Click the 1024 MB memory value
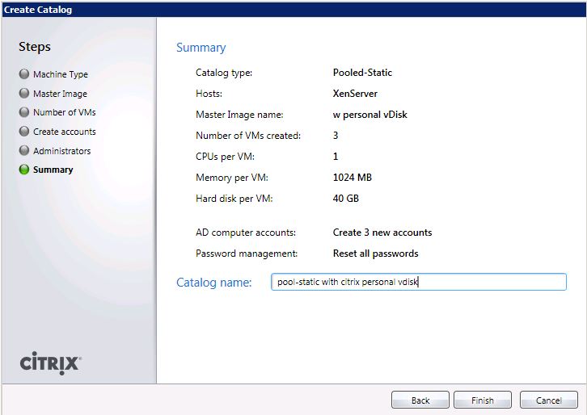The height and width of the screenshot is (415, 587). [x=353, y=177]
